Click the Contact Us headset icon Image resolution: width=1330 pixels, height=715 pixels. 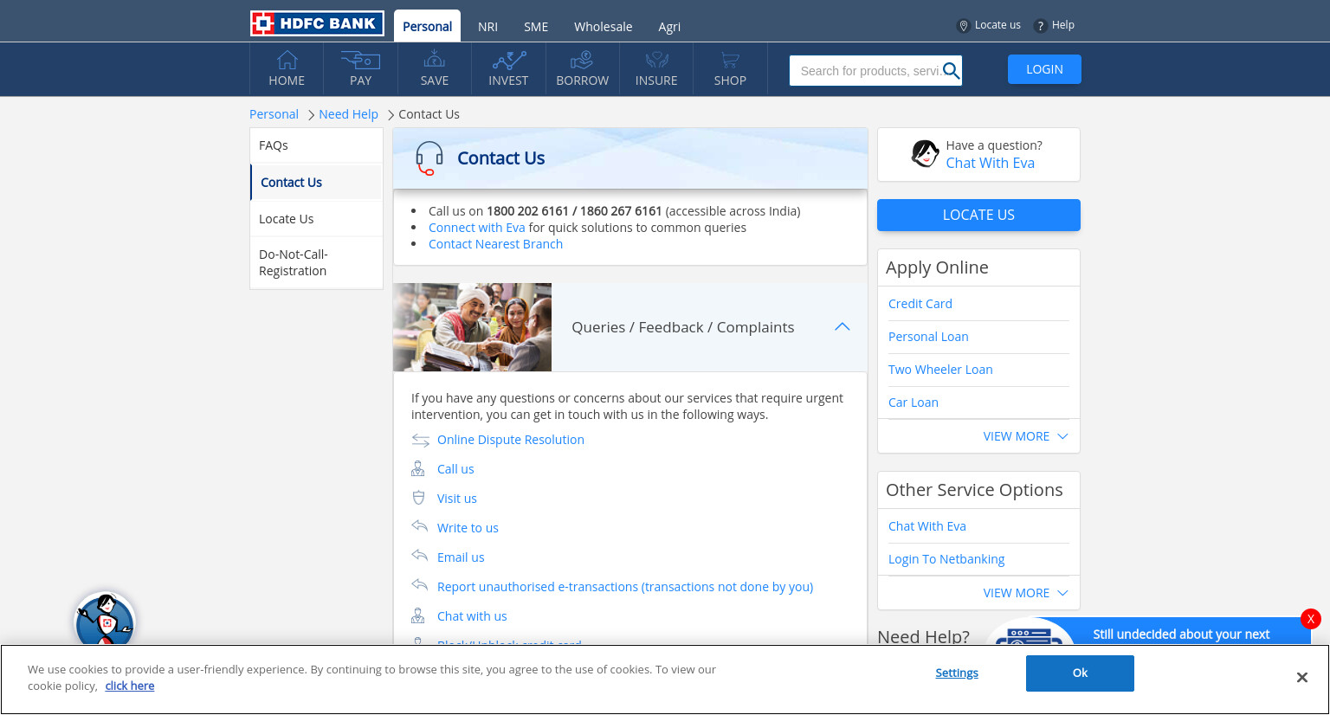point(429,158)
